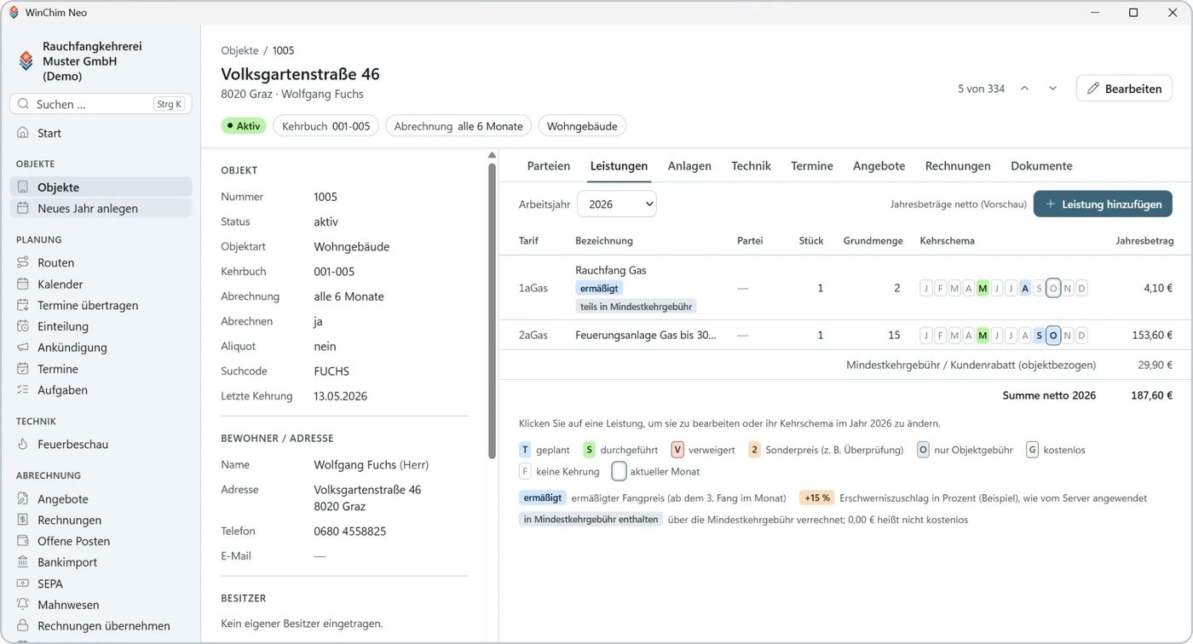Open the Aufgaben list

pos(101,390)
